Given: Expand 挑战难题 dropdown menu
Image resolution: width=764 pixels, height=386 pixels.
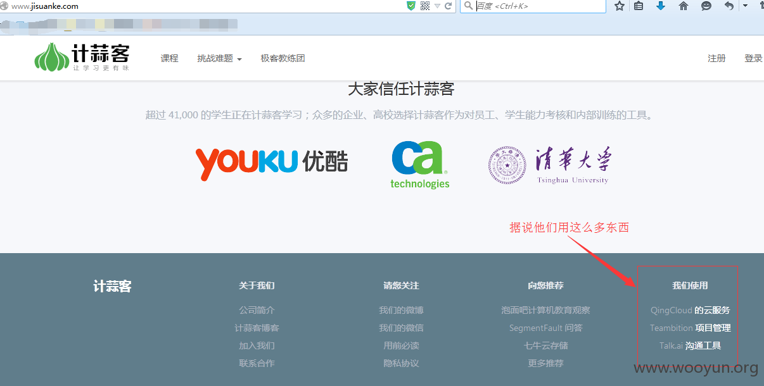Looking at the screenshot, I should [219, 58].
